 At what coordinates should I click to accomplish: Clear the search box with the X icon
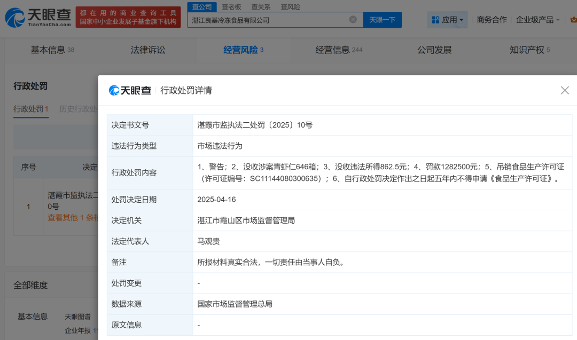point(353,20)
